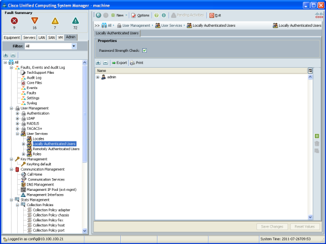Select Audit Log in the tree
This screenshot has width=326, height=244.
tap(34, 77)
